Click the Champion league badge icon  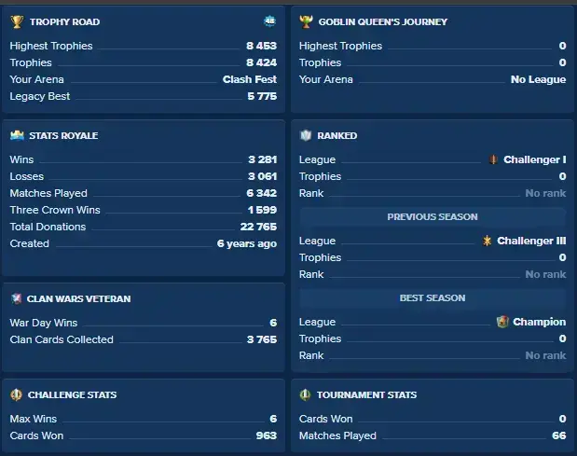[502, 322]
